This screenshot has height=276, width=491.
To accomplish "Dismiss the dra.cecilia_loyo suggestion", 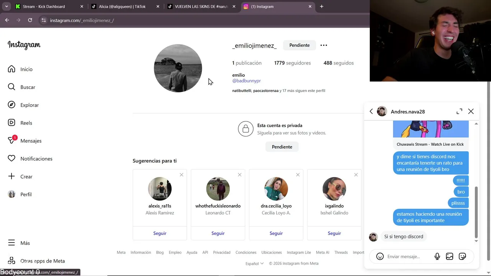I will coord(298,175).
